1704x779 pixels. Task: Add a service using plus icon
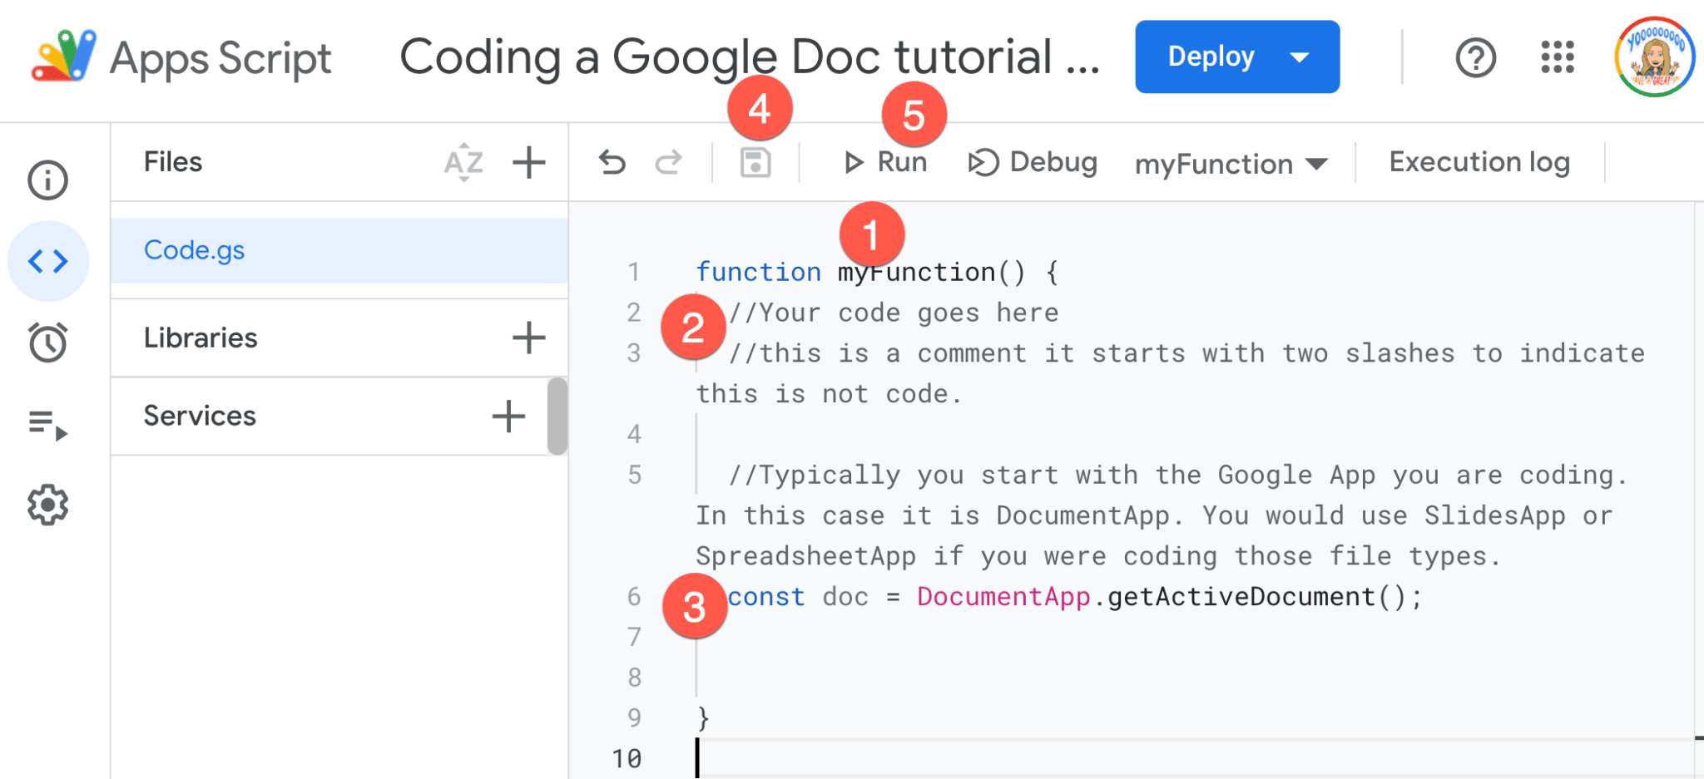[508, 416]
